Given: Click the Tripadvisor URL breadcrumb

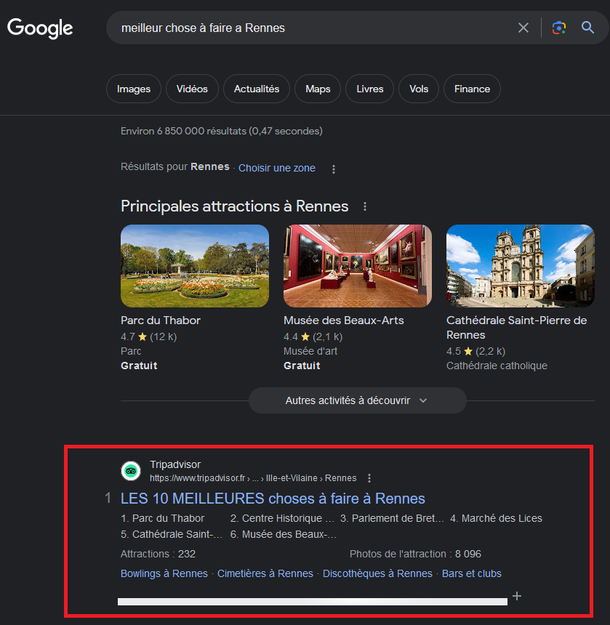Looking at the screenshot, I should 253,478.
